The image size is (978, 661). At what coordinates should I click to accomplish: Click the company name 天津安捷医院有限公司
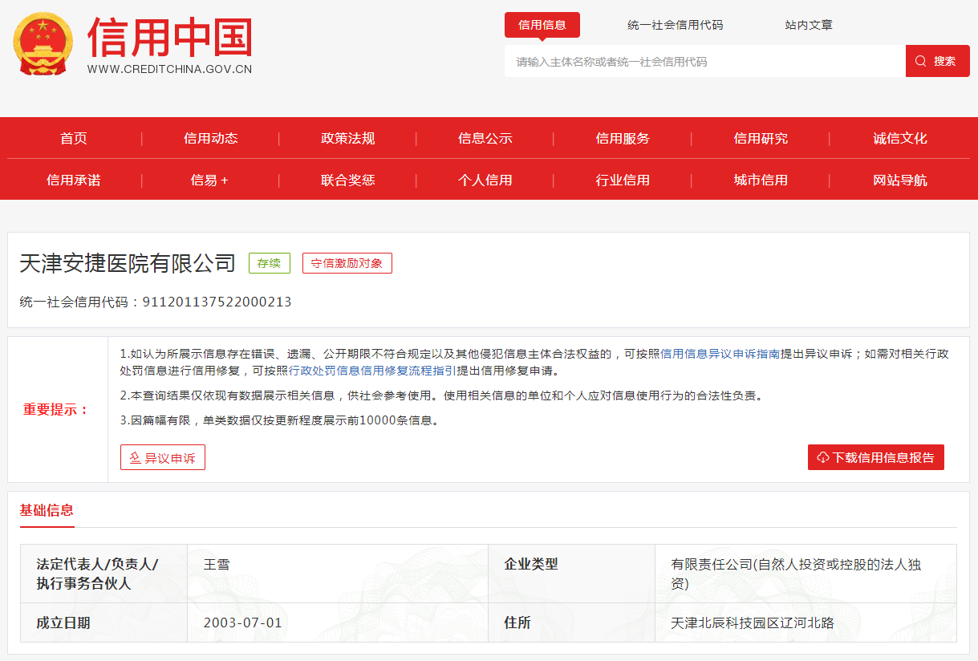coord(128,262)
